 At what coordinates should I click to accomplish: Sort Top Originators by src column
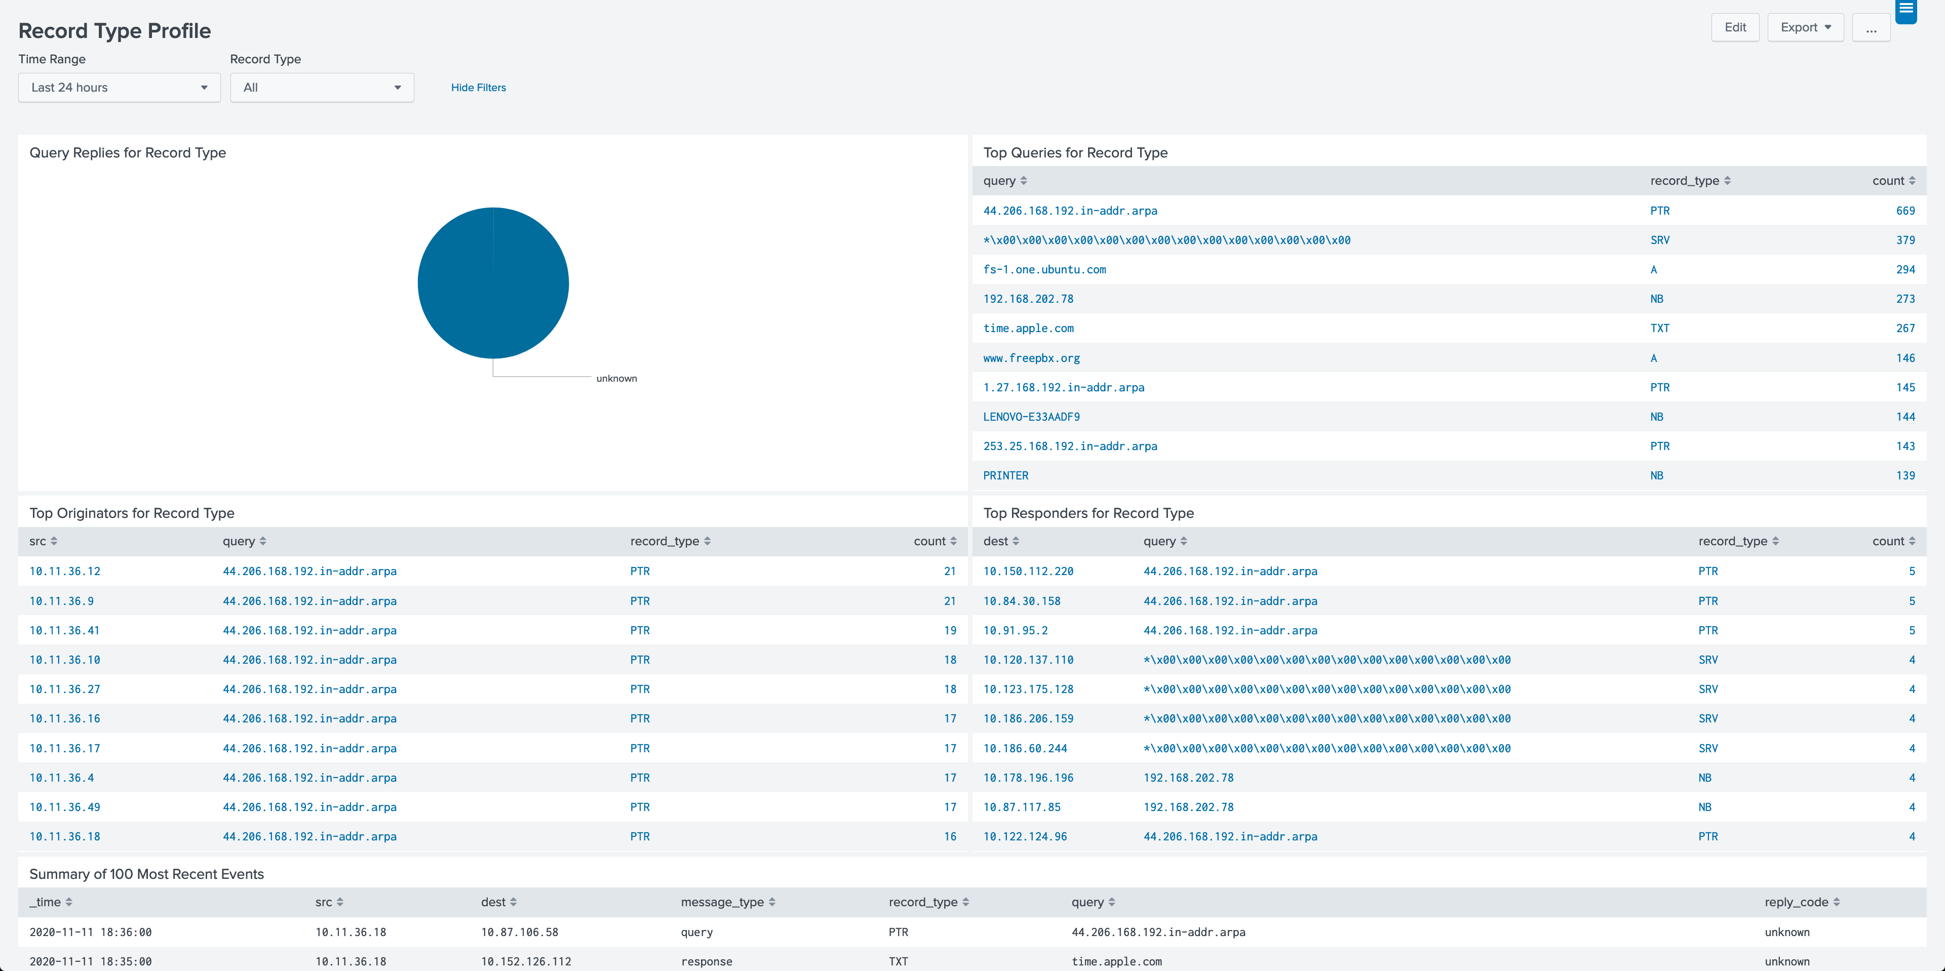pos(43,542)
